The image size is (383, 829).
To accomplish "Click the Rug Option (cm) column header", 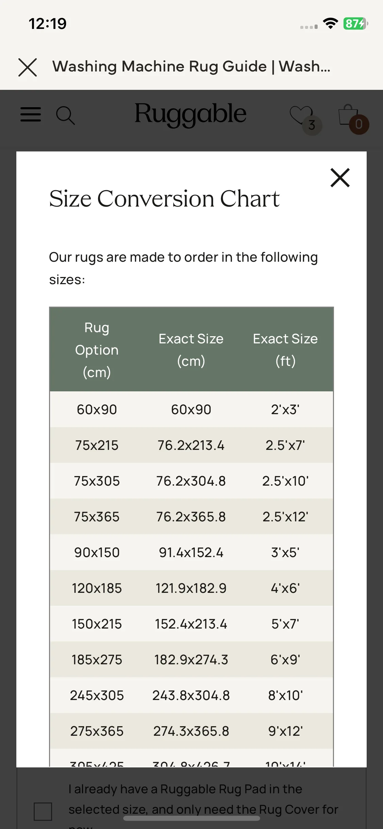I will coord(97,350).
